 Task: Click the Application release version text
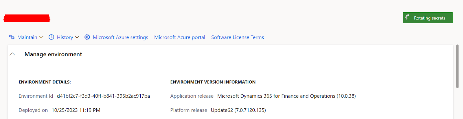pyautogui.click(x=286, y=96)
